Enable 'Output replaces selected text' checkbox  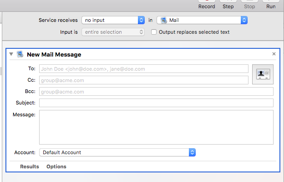[x=154, y=32]
